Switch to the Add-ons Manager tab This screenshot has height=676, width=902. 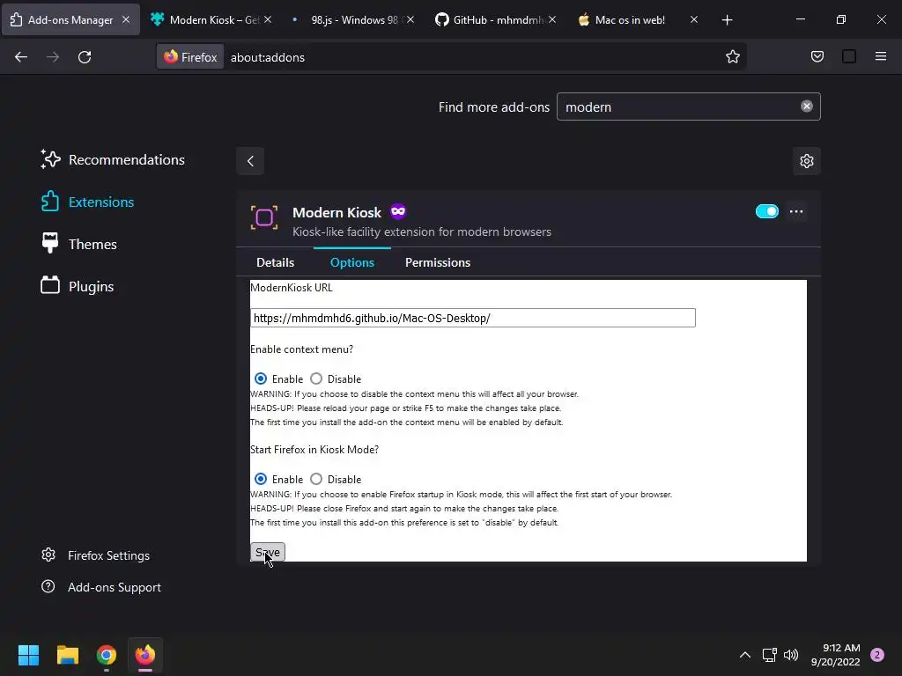[70, 19]
